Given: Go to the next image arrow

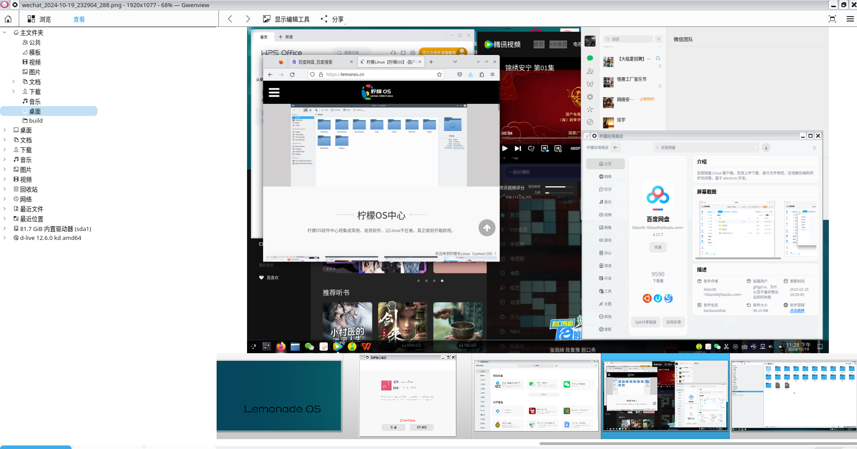Looking at the screenshot, I should [x=247, y=19].
